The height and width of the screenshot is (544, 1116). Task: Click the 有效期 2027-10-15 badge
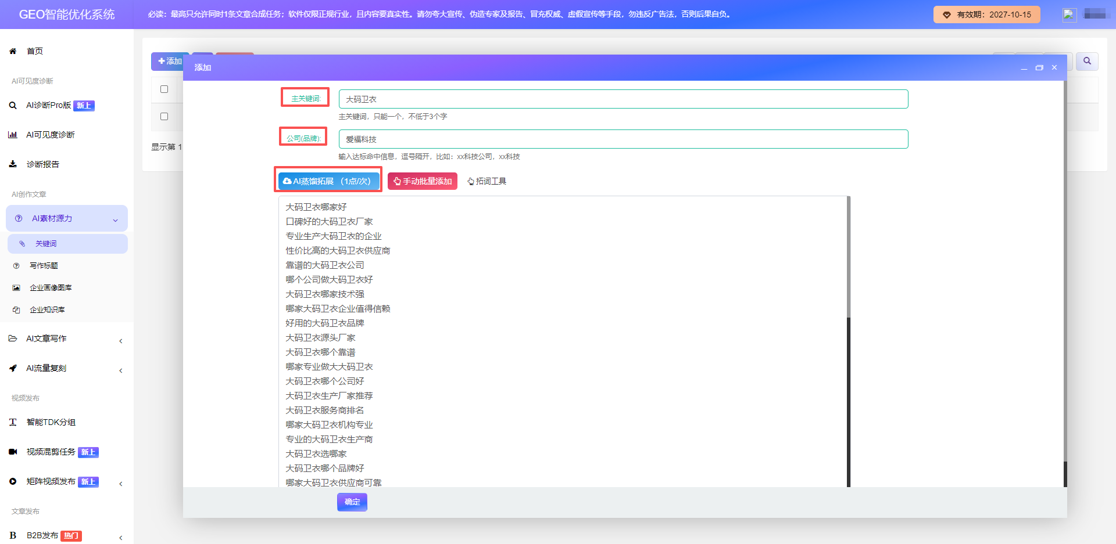pyautogui.click(x=986, y=15)
